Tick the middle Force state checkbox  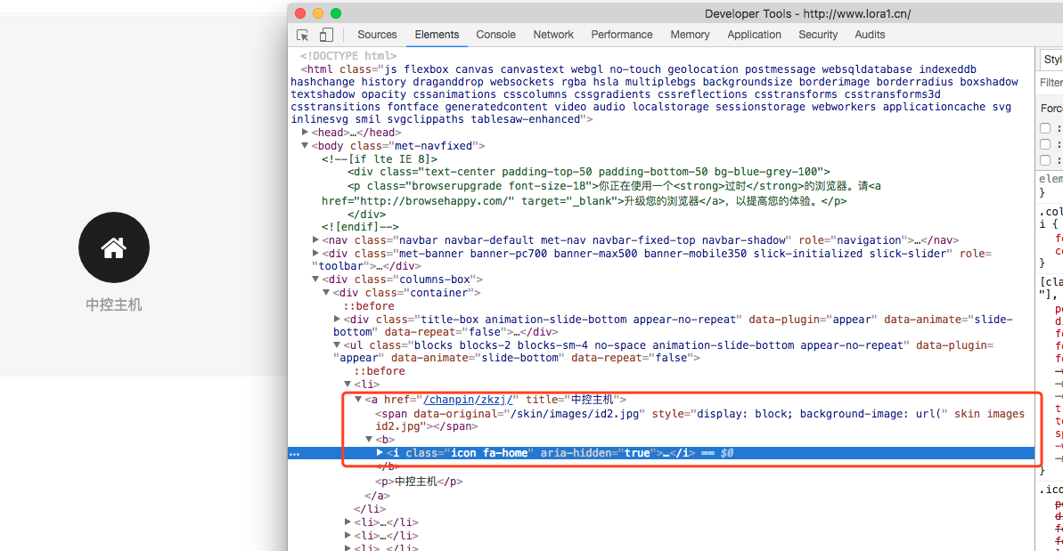point(1045,144)
